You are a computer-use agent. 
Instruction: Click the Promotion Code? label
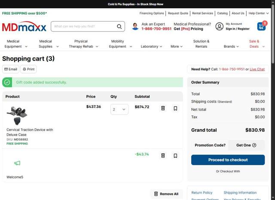(x=210, y=145)
